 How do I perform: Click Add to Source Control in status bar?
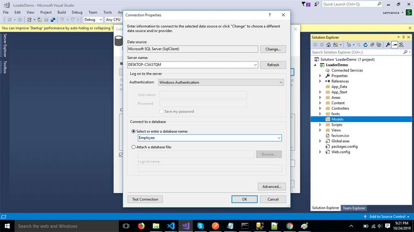tap(387, 216)
